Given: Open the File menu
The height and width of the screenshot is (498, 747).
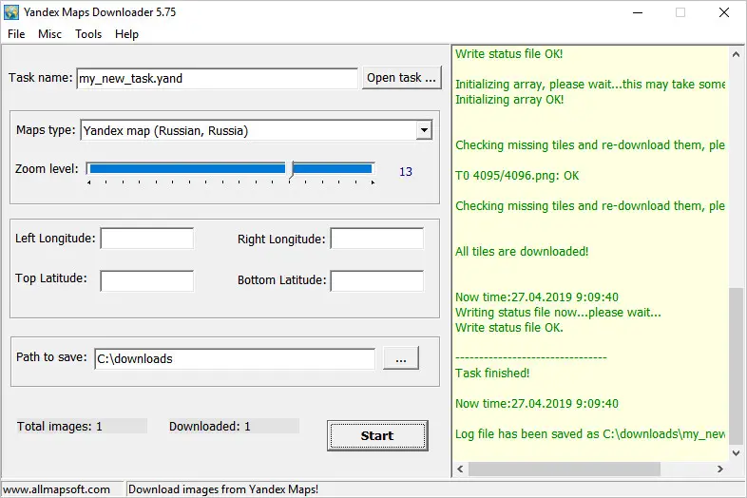Looking at the screenshot, I should point(16,34).
